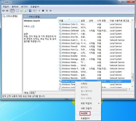Select the Windows Error Re... service name
The height and width of the screenshot is (121, 136).
click(70, 37)
